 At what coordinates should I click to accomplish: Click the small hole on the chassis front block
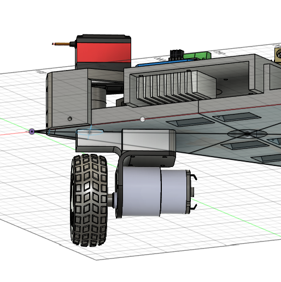(70, 119)
